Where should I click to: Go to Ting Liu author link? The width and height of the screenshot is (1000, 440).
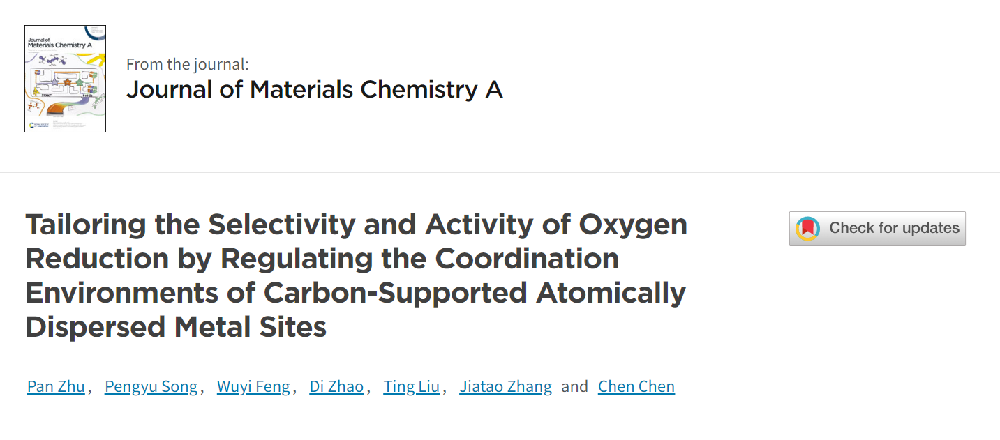coord(411,386)
